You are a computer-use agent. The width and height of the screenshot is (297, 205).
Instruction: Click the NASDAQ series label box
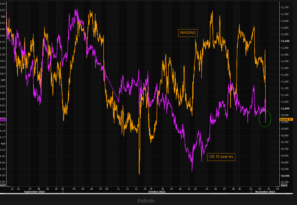click(x=188, y=33)
